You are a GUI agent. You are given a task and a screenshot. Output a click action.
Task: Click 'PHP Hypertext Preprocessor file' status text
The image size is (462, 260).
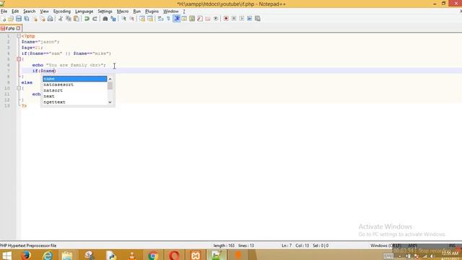click(28, 246)
